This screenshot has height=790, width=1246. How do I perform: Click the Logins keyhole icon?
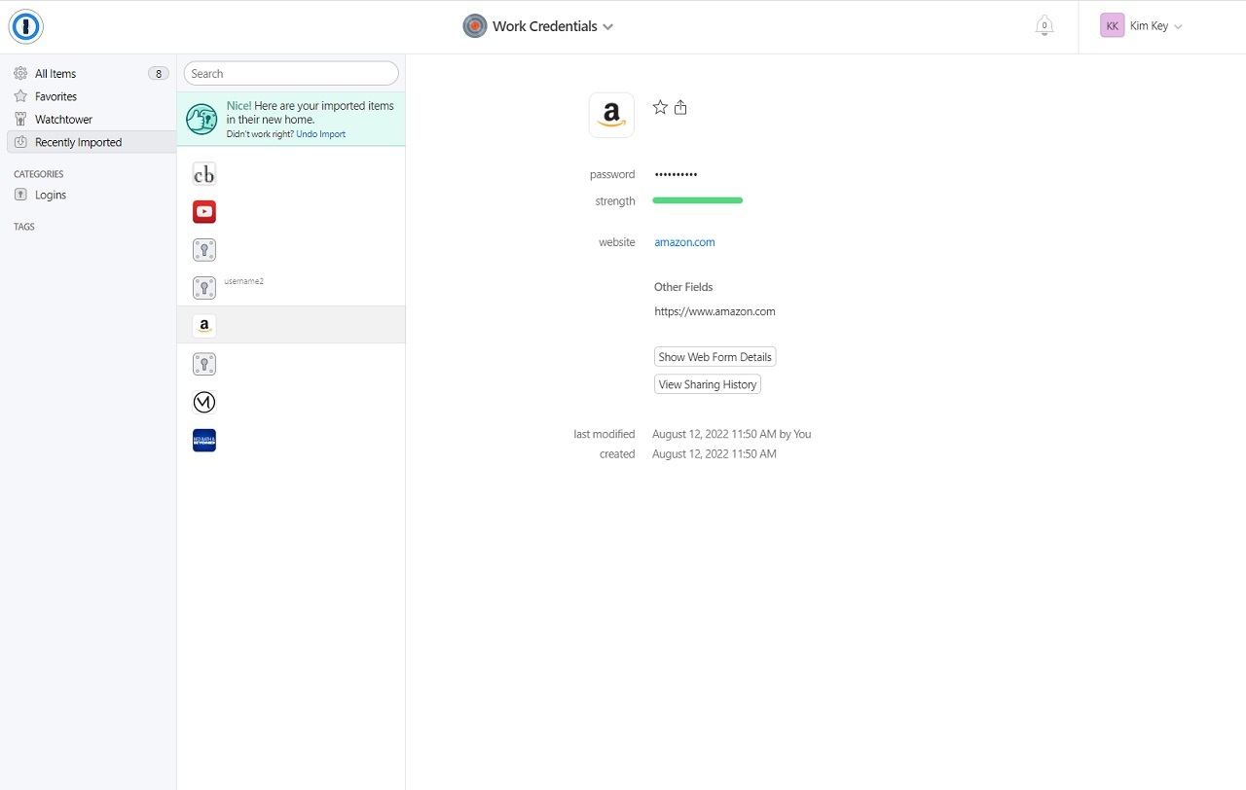pos(20,195)
